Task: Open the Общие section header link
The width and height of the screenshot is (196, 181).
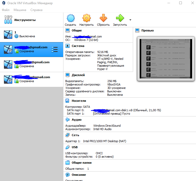Action: tap(77, 30)
